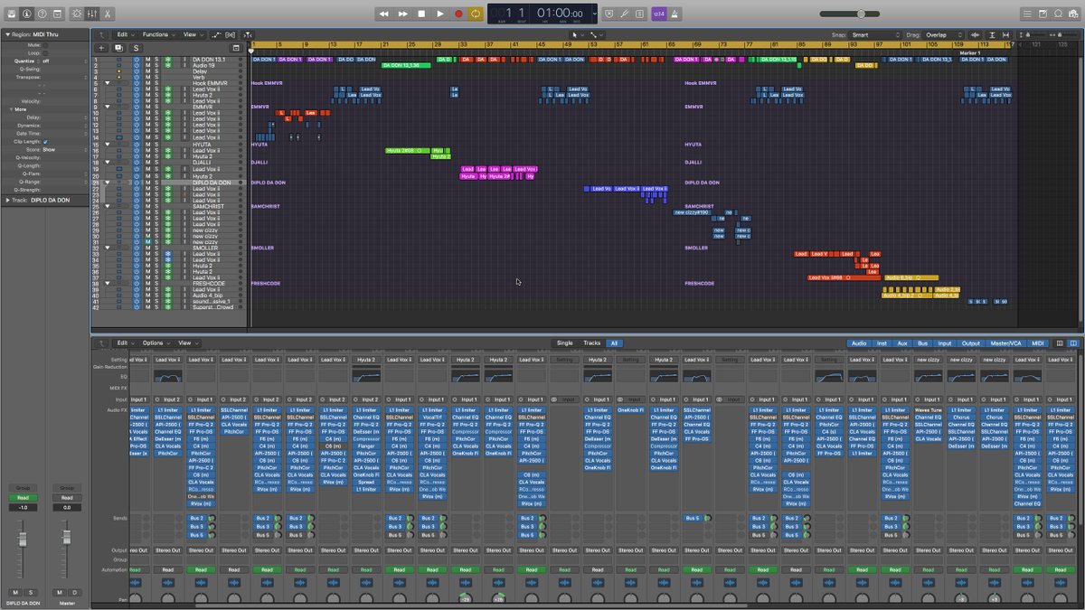Open Quick Help with the question mark icon
Viewport: 1085px width, 610px height.
pyautogui.click(x=42, y=14)
